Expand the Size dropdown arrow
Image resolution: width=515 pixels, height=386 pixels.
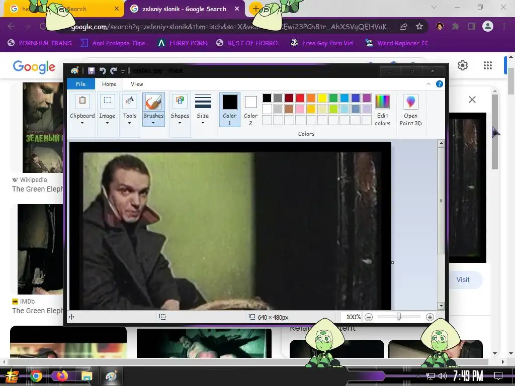click(x=203, y=123)
